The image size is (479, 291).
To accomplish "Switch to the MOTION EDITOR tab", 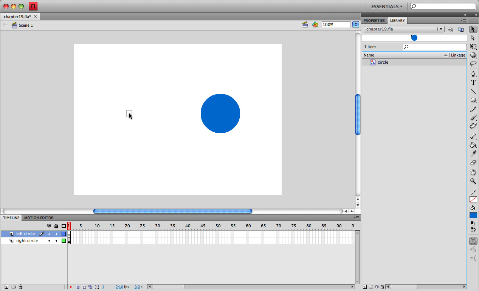I will 38,217.
